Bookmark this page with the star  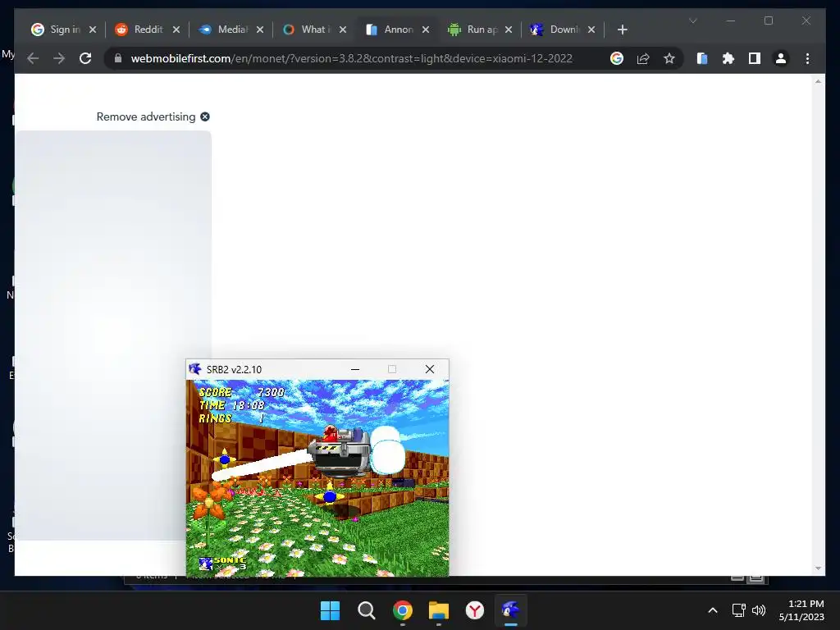tap(669, 58)
